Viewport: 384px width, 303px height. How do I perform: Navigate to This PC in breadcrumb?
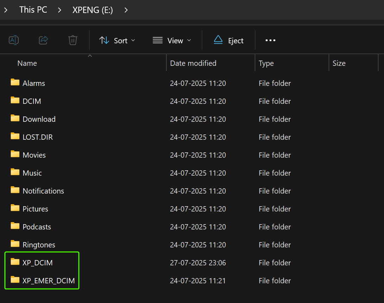click(33, 10)
